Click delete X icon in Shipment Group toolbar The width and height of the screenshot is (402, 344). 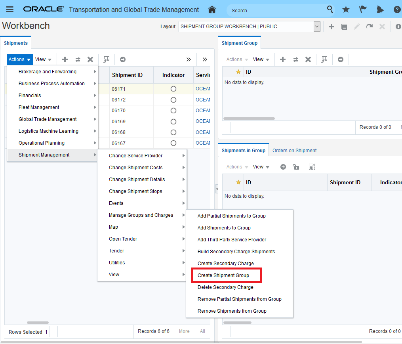tap(308, 59)
